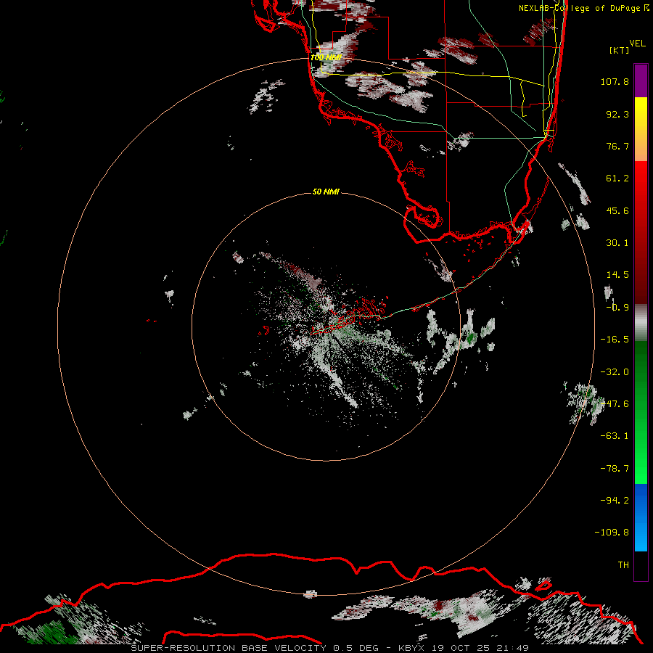This screenshot has width=653, height=653.
Task: Click the VEL legend title
Action: [637, 44]
